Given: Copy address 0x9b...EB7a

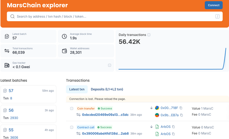Looking at the screenshot, I should coord(181,115).
